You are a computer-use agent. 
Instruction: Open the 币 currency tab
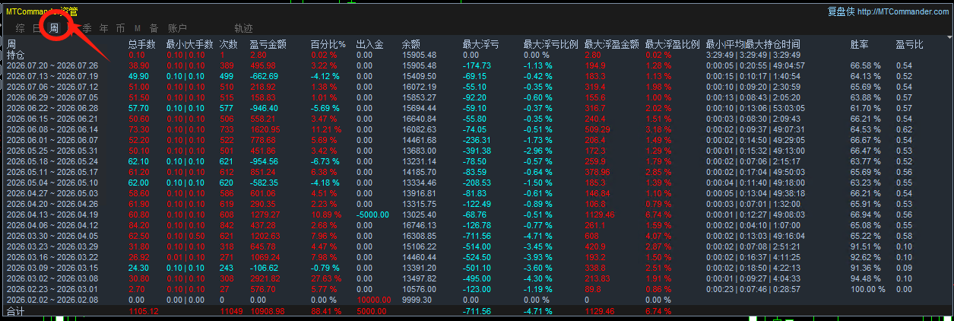pyautogui.click(x=121, y=28)
